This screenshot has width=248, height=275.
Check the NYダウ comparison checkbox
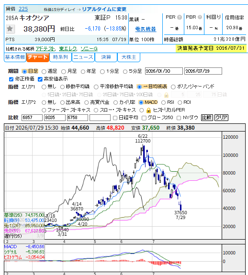point(179,118)
